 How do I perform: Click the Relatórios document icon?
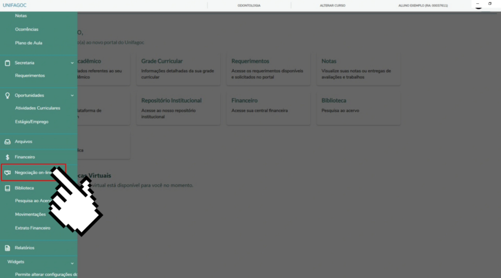tap(7, 248)
